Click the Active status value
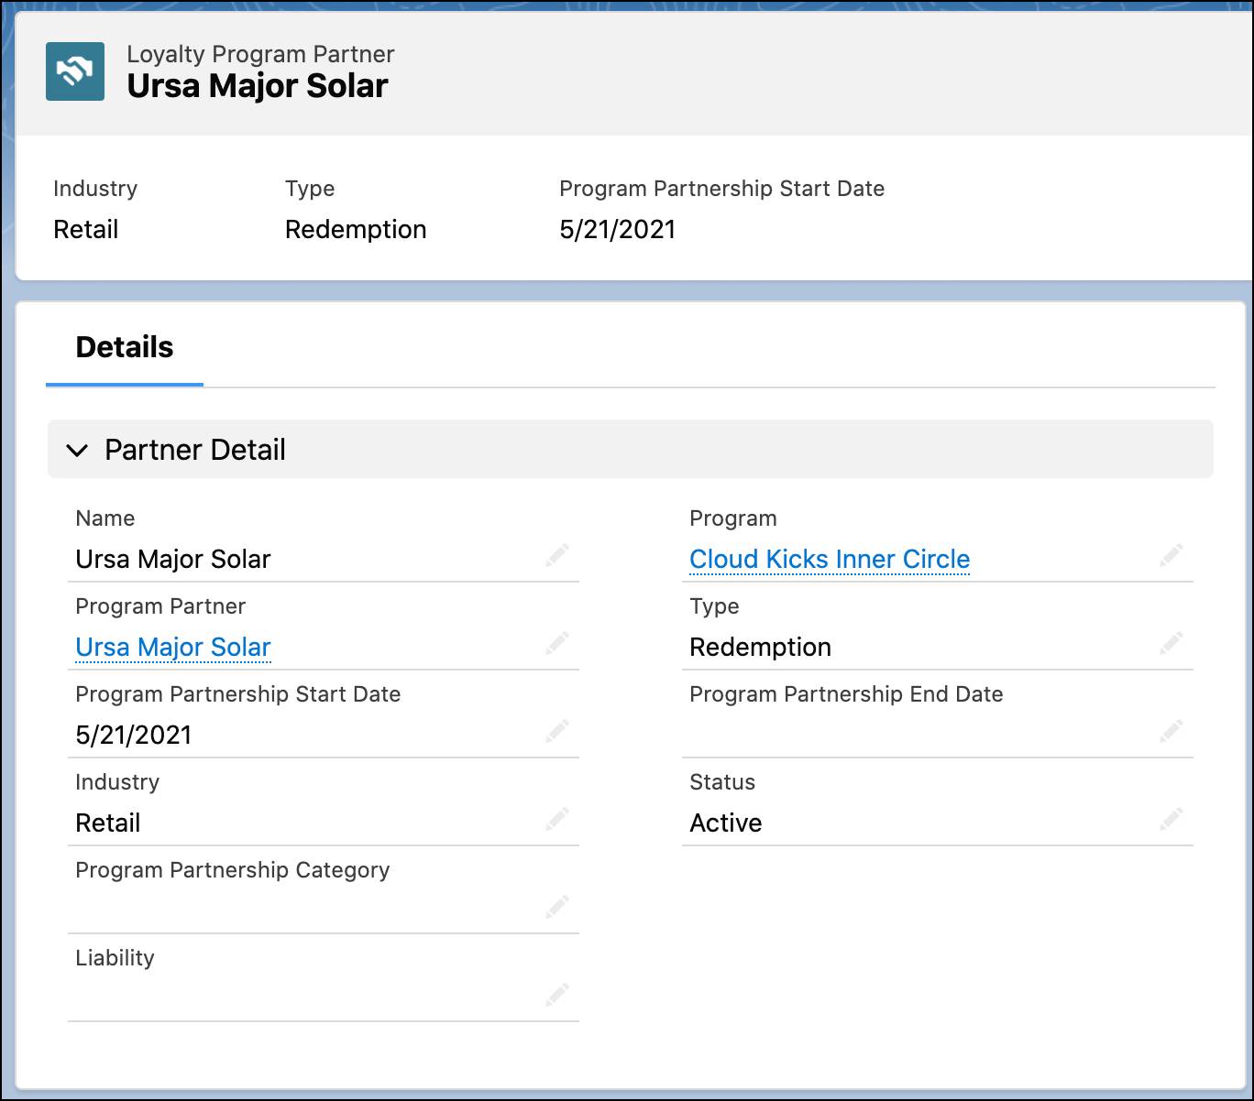The width and height of the screenshot is (1254, 1101). coord(725,823)
